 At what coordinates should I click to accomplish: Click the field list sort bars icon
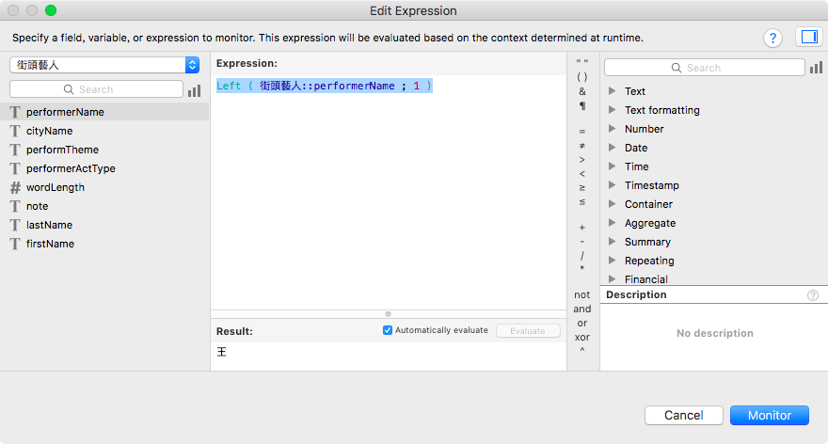195,90
